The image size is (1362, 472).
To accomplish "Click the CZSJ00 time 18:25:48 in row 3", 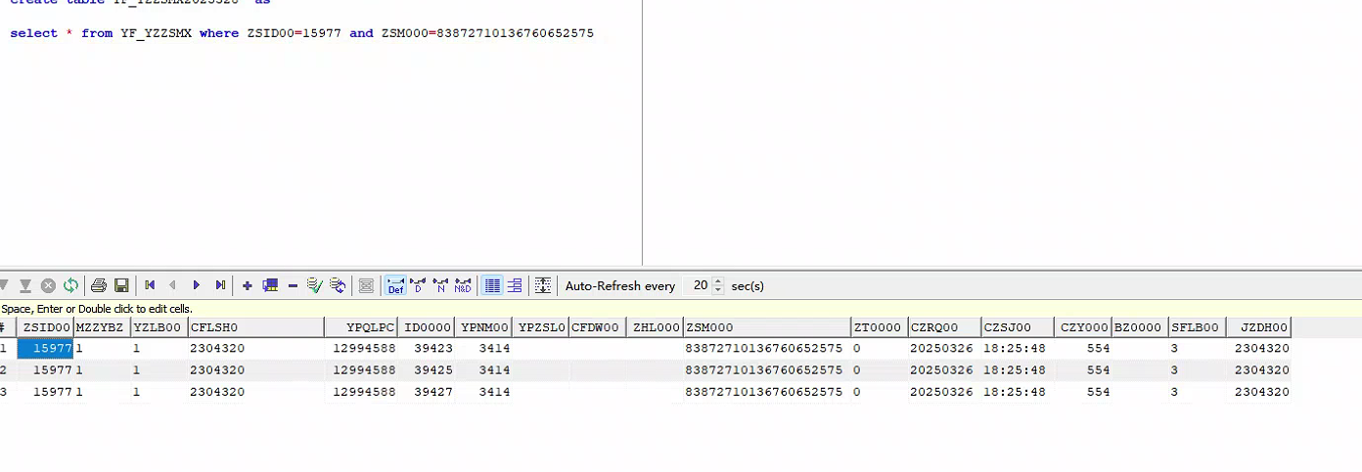I will (x=1015, y=392).
